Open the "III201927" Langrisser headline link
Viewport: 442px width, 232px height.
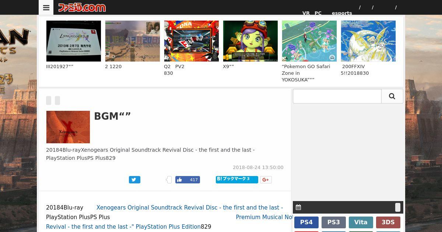[x=60, y=67]
